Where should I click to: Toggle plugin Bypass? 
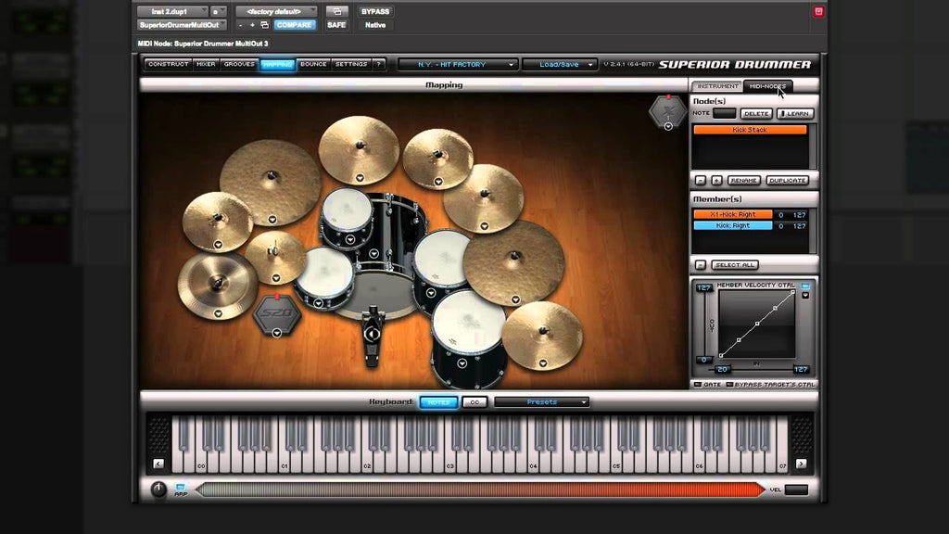(375, 11)
